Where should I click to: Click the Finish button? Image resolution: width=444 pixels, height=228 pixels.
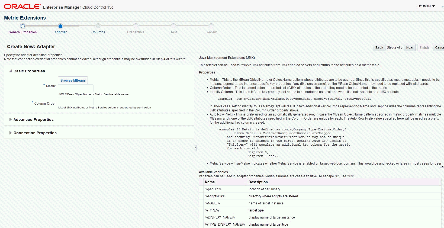(x=424, y=47)
